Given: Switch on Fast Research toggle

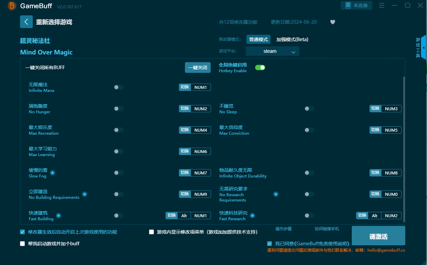Looking at the screenshot, I should click(309, 216).
